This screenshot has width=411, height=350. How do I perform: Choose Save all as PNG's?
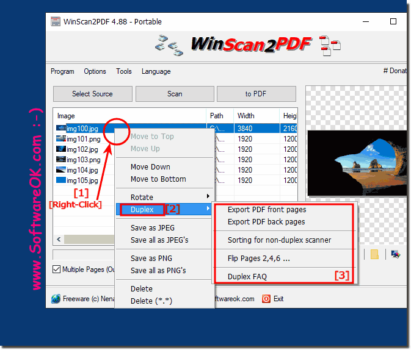(164, 270)
